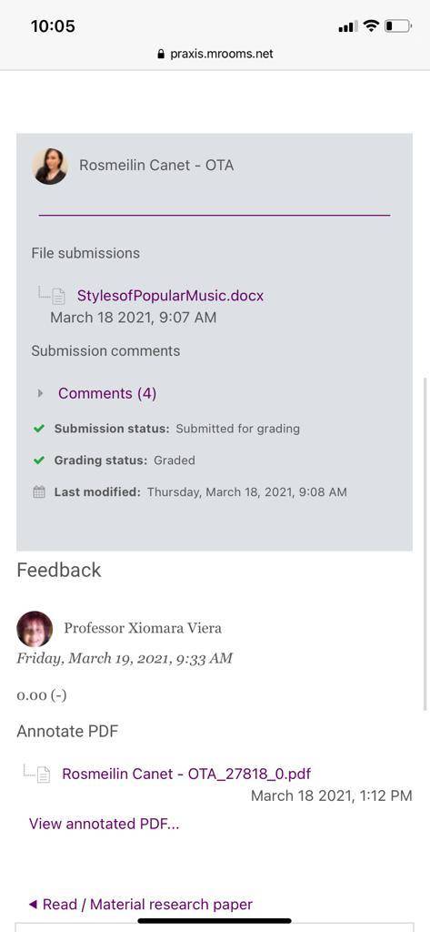Click the document icon beside StylesofPopularMusic.docx
The width and height of the screenshot is (430, 932).
tap(59, 296)
